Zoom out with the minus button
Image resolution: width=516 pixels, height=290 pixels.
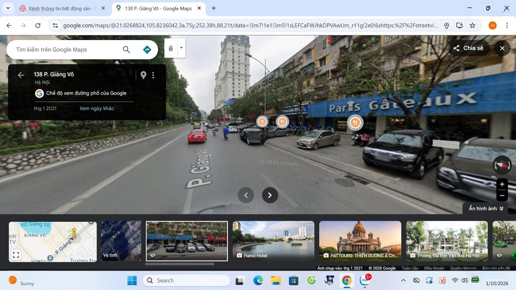tap(502, 196)
